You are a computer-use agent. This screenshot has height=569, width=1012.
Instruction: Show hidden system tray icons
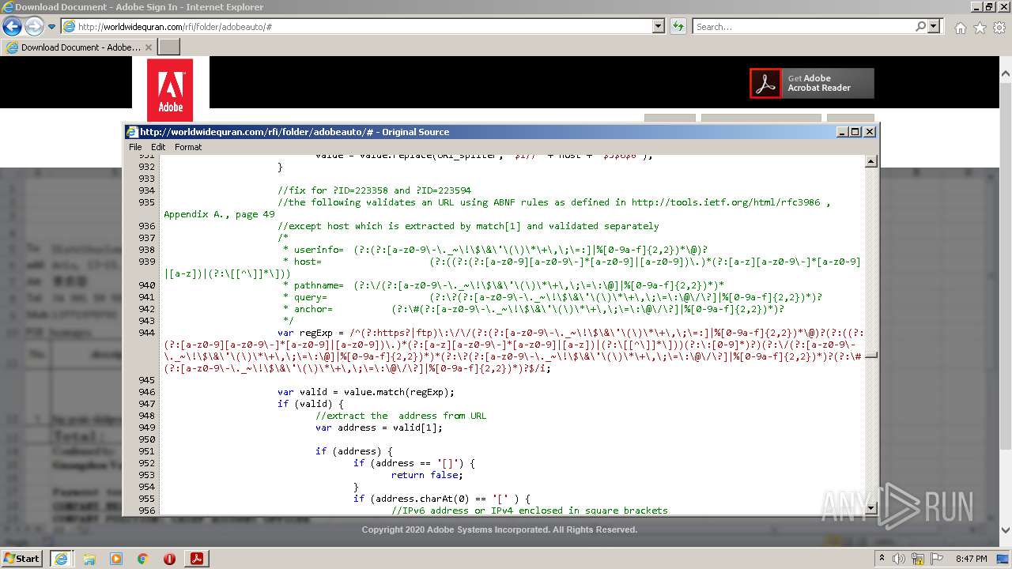882,559
